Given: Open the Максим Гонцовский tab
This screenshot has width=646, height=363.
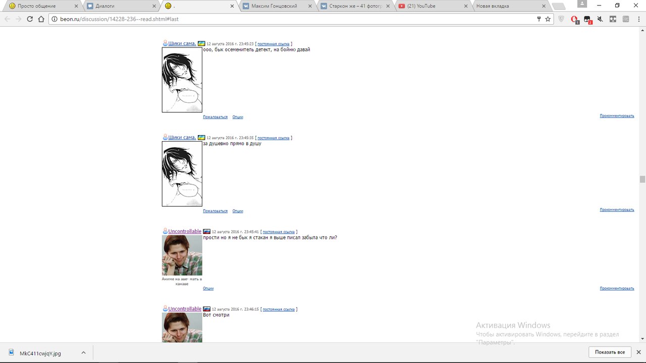Looking at the screenshot, I should tap(277, 6).
